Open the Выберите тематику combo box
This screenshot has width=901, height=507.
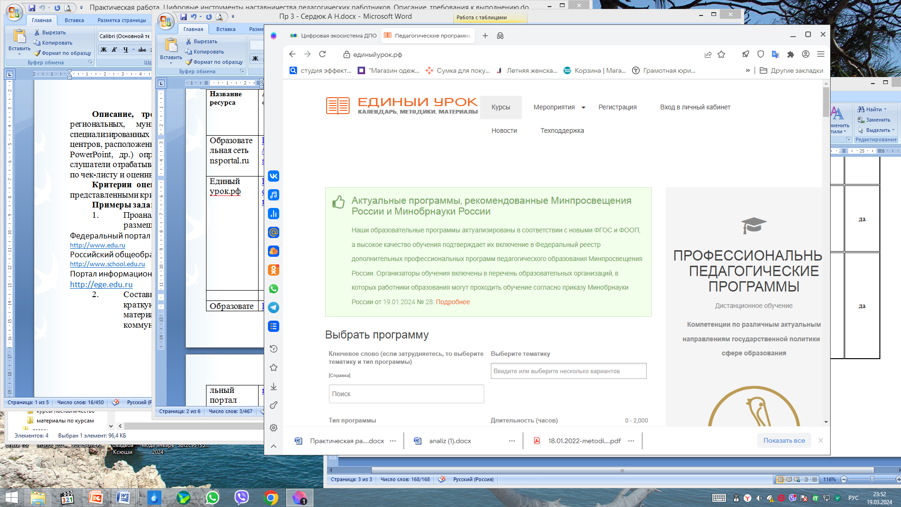click(568, 371)
